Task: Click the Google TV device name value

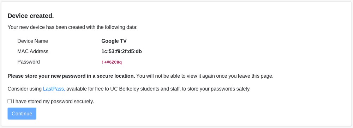Action: pos(114,41)
